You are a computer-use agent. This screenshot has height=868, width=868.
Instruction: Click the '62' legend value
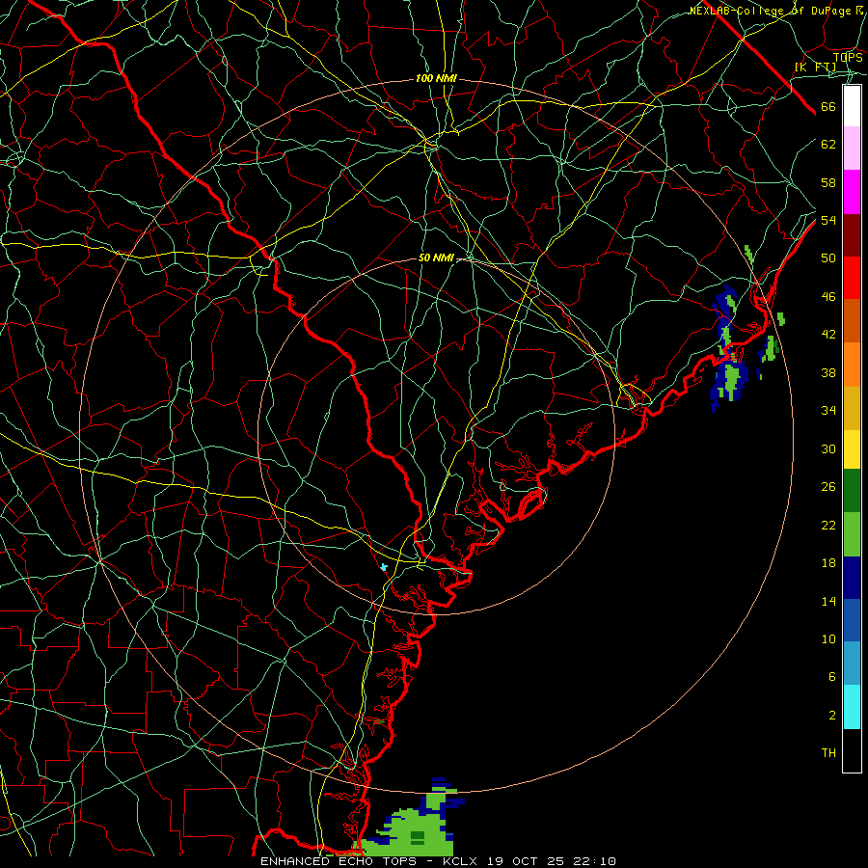pyautogui.click(x=828, y=144)
